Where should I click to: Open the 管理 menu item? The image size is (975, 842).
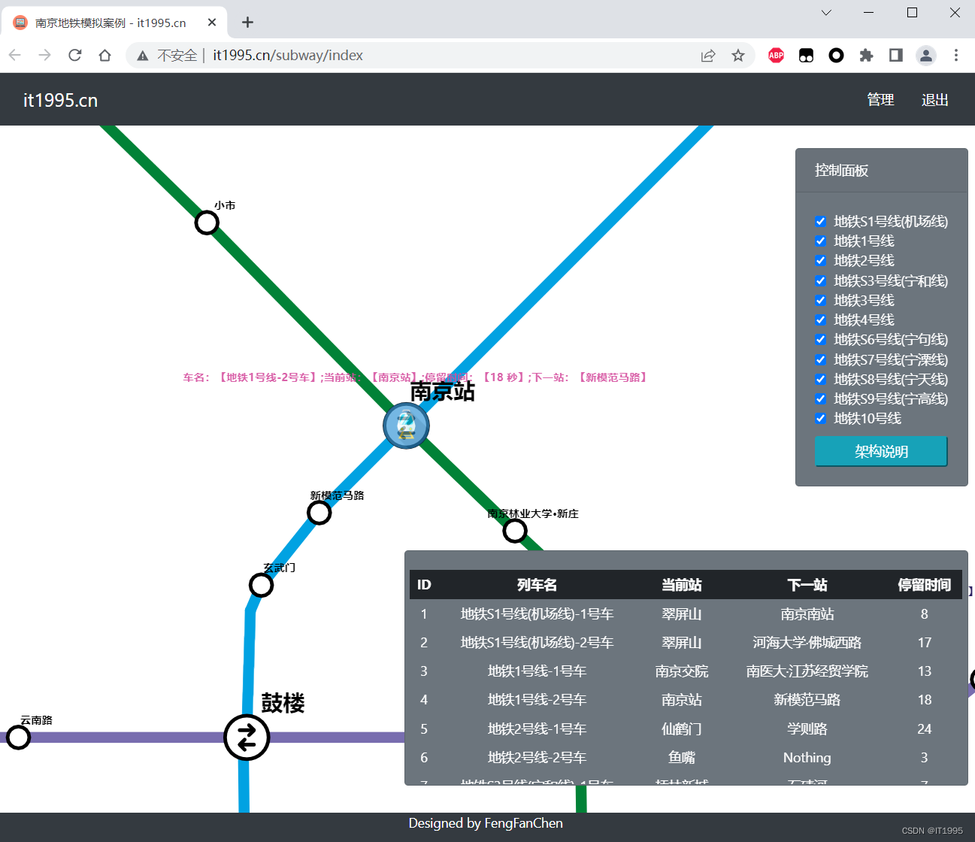pyautogui.click(x=880, y=100)
